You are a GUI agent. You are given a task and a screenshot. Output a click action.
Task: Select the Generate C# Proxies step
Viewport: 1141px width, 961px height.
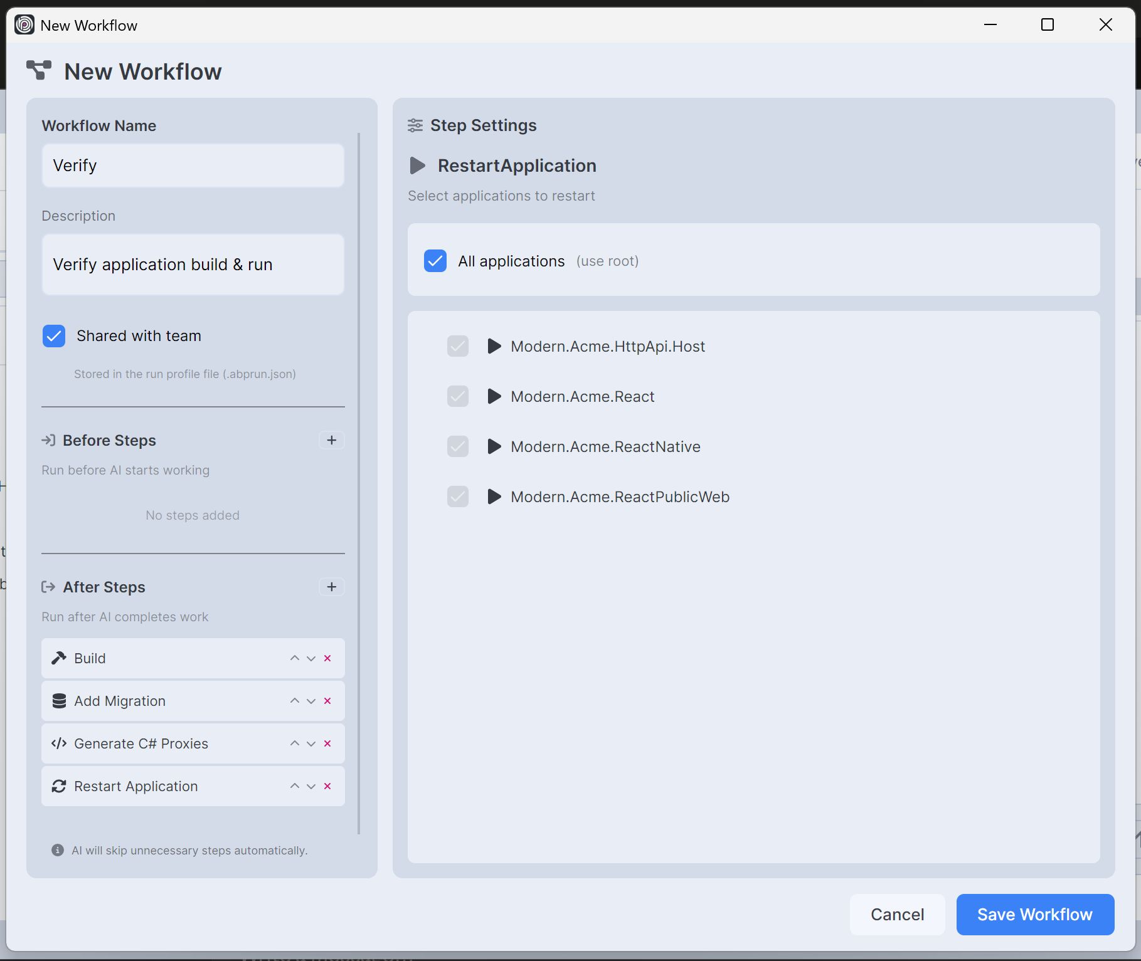(x=193, y=743)
